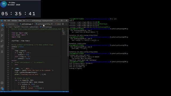This screenshot has width=171, height=96.
Task: Click the 'if __name__ == __main__' line
Action: [22, 68]
